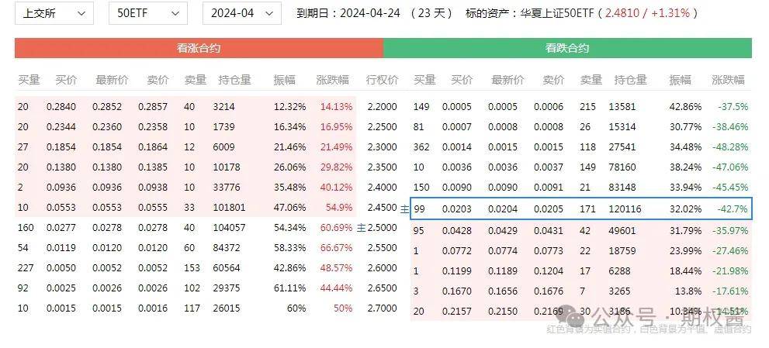This screenshot has width=769, height=348.
Task: Click the 持仓量 header under 看涨合约
Action: pyautogui.click(x=234, y=79)
